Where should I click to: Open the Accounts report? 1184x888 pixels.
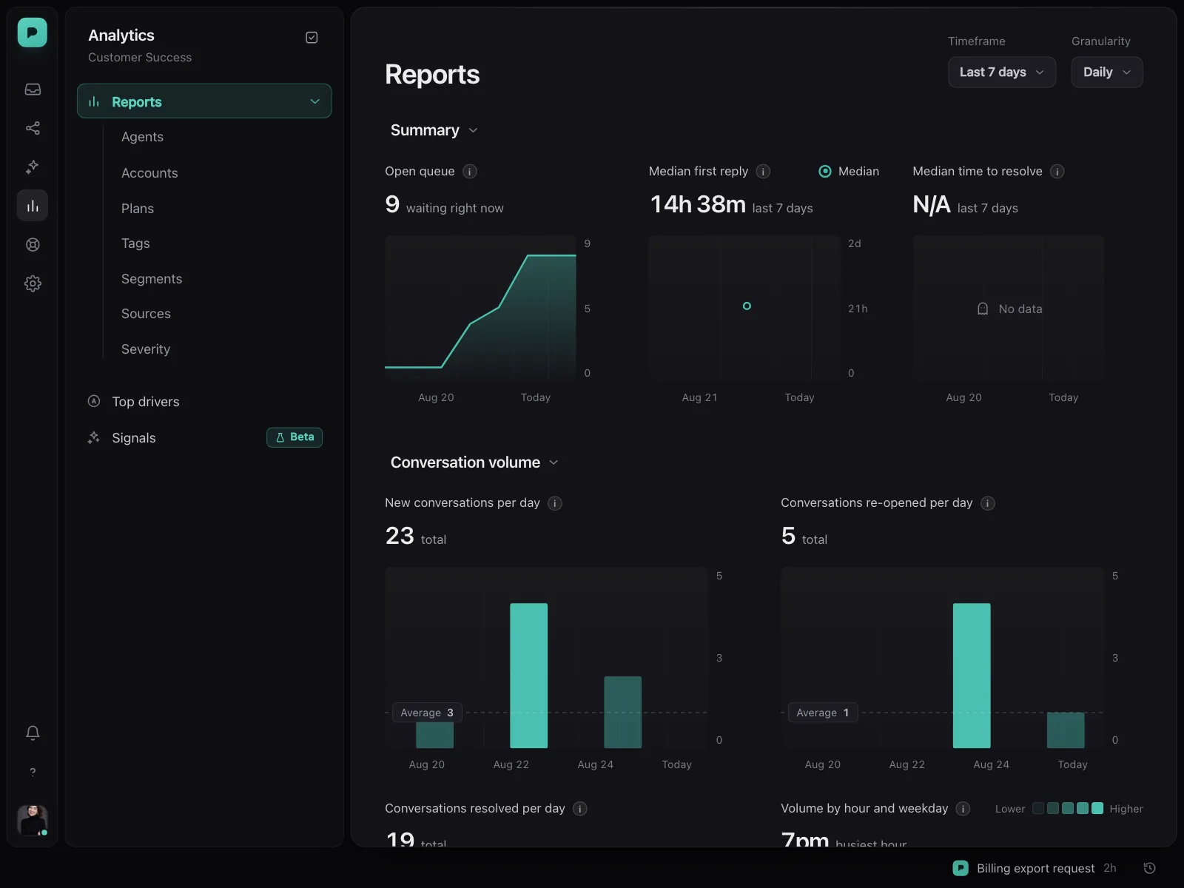[149, 173]
